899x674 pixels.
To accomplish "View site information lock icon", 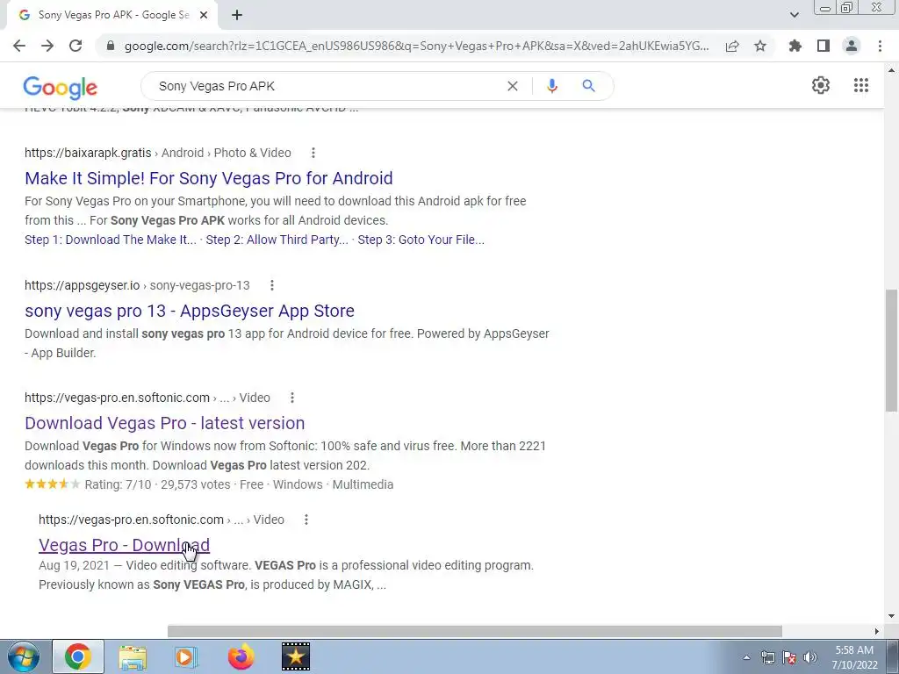I will pos(111,46).
